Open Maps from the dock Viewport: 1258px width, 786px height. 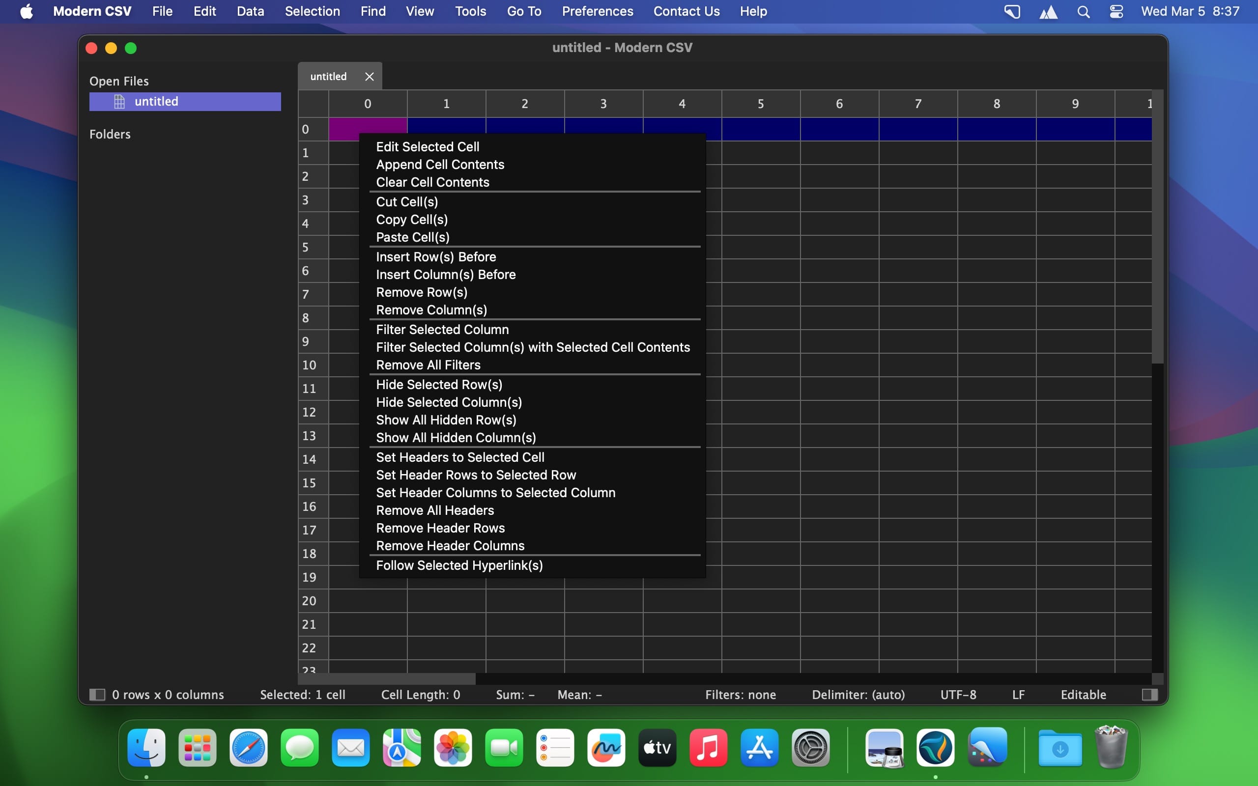click(402, 748)
